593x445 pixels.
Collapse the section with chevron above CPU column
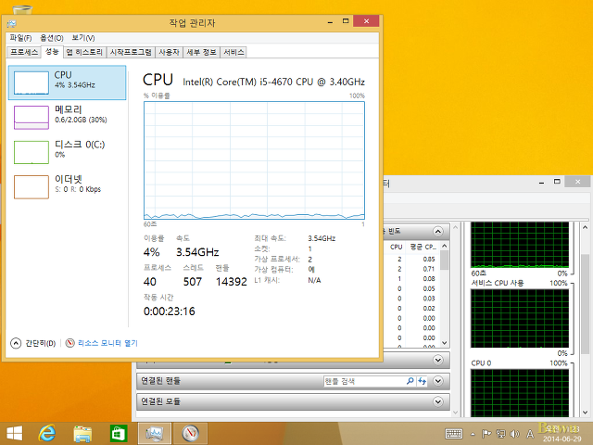(438, 231)
